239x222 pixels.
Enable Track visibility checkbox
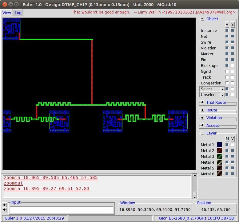coord(227,77)
